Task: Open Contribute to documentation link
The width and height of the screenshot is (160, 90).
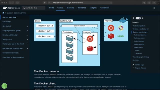Action: pos(13,57)
